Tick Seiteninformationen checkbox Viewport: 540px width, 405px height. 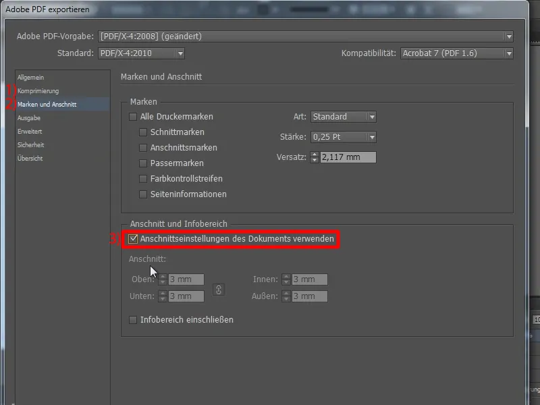coord(143,194)
